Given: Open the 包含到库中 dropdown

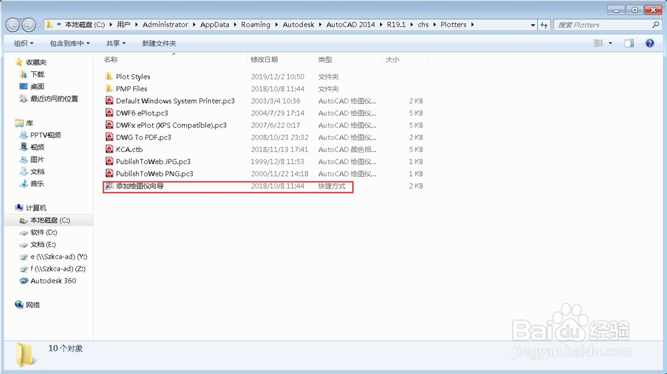Looking at the screenshot, I should tap(70, 43).
